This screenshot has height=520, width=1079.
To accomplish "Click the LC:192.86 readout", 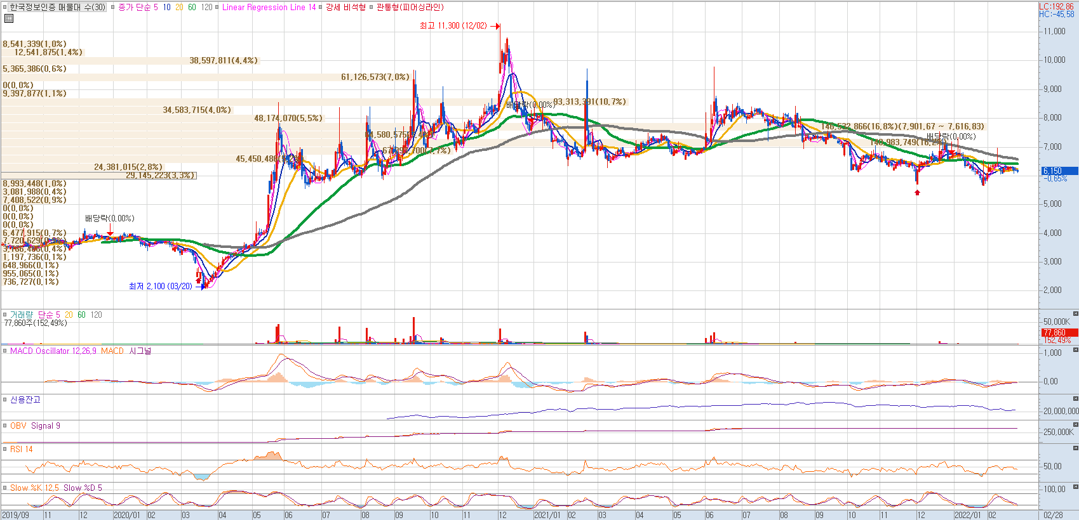I will (1057, 6).
